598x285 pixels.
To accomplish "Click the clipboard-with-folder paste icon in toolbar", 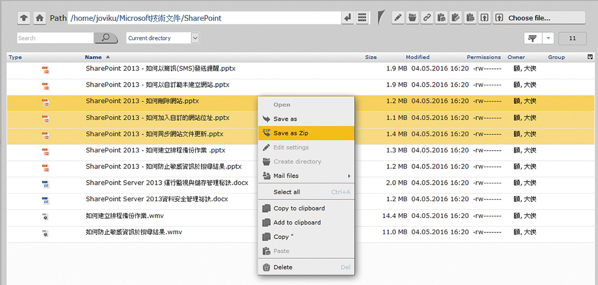I will (x=470, y=18).
